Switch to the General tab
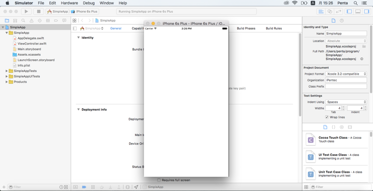Viewport: 373px width, 191px height. tap(116, 28)
